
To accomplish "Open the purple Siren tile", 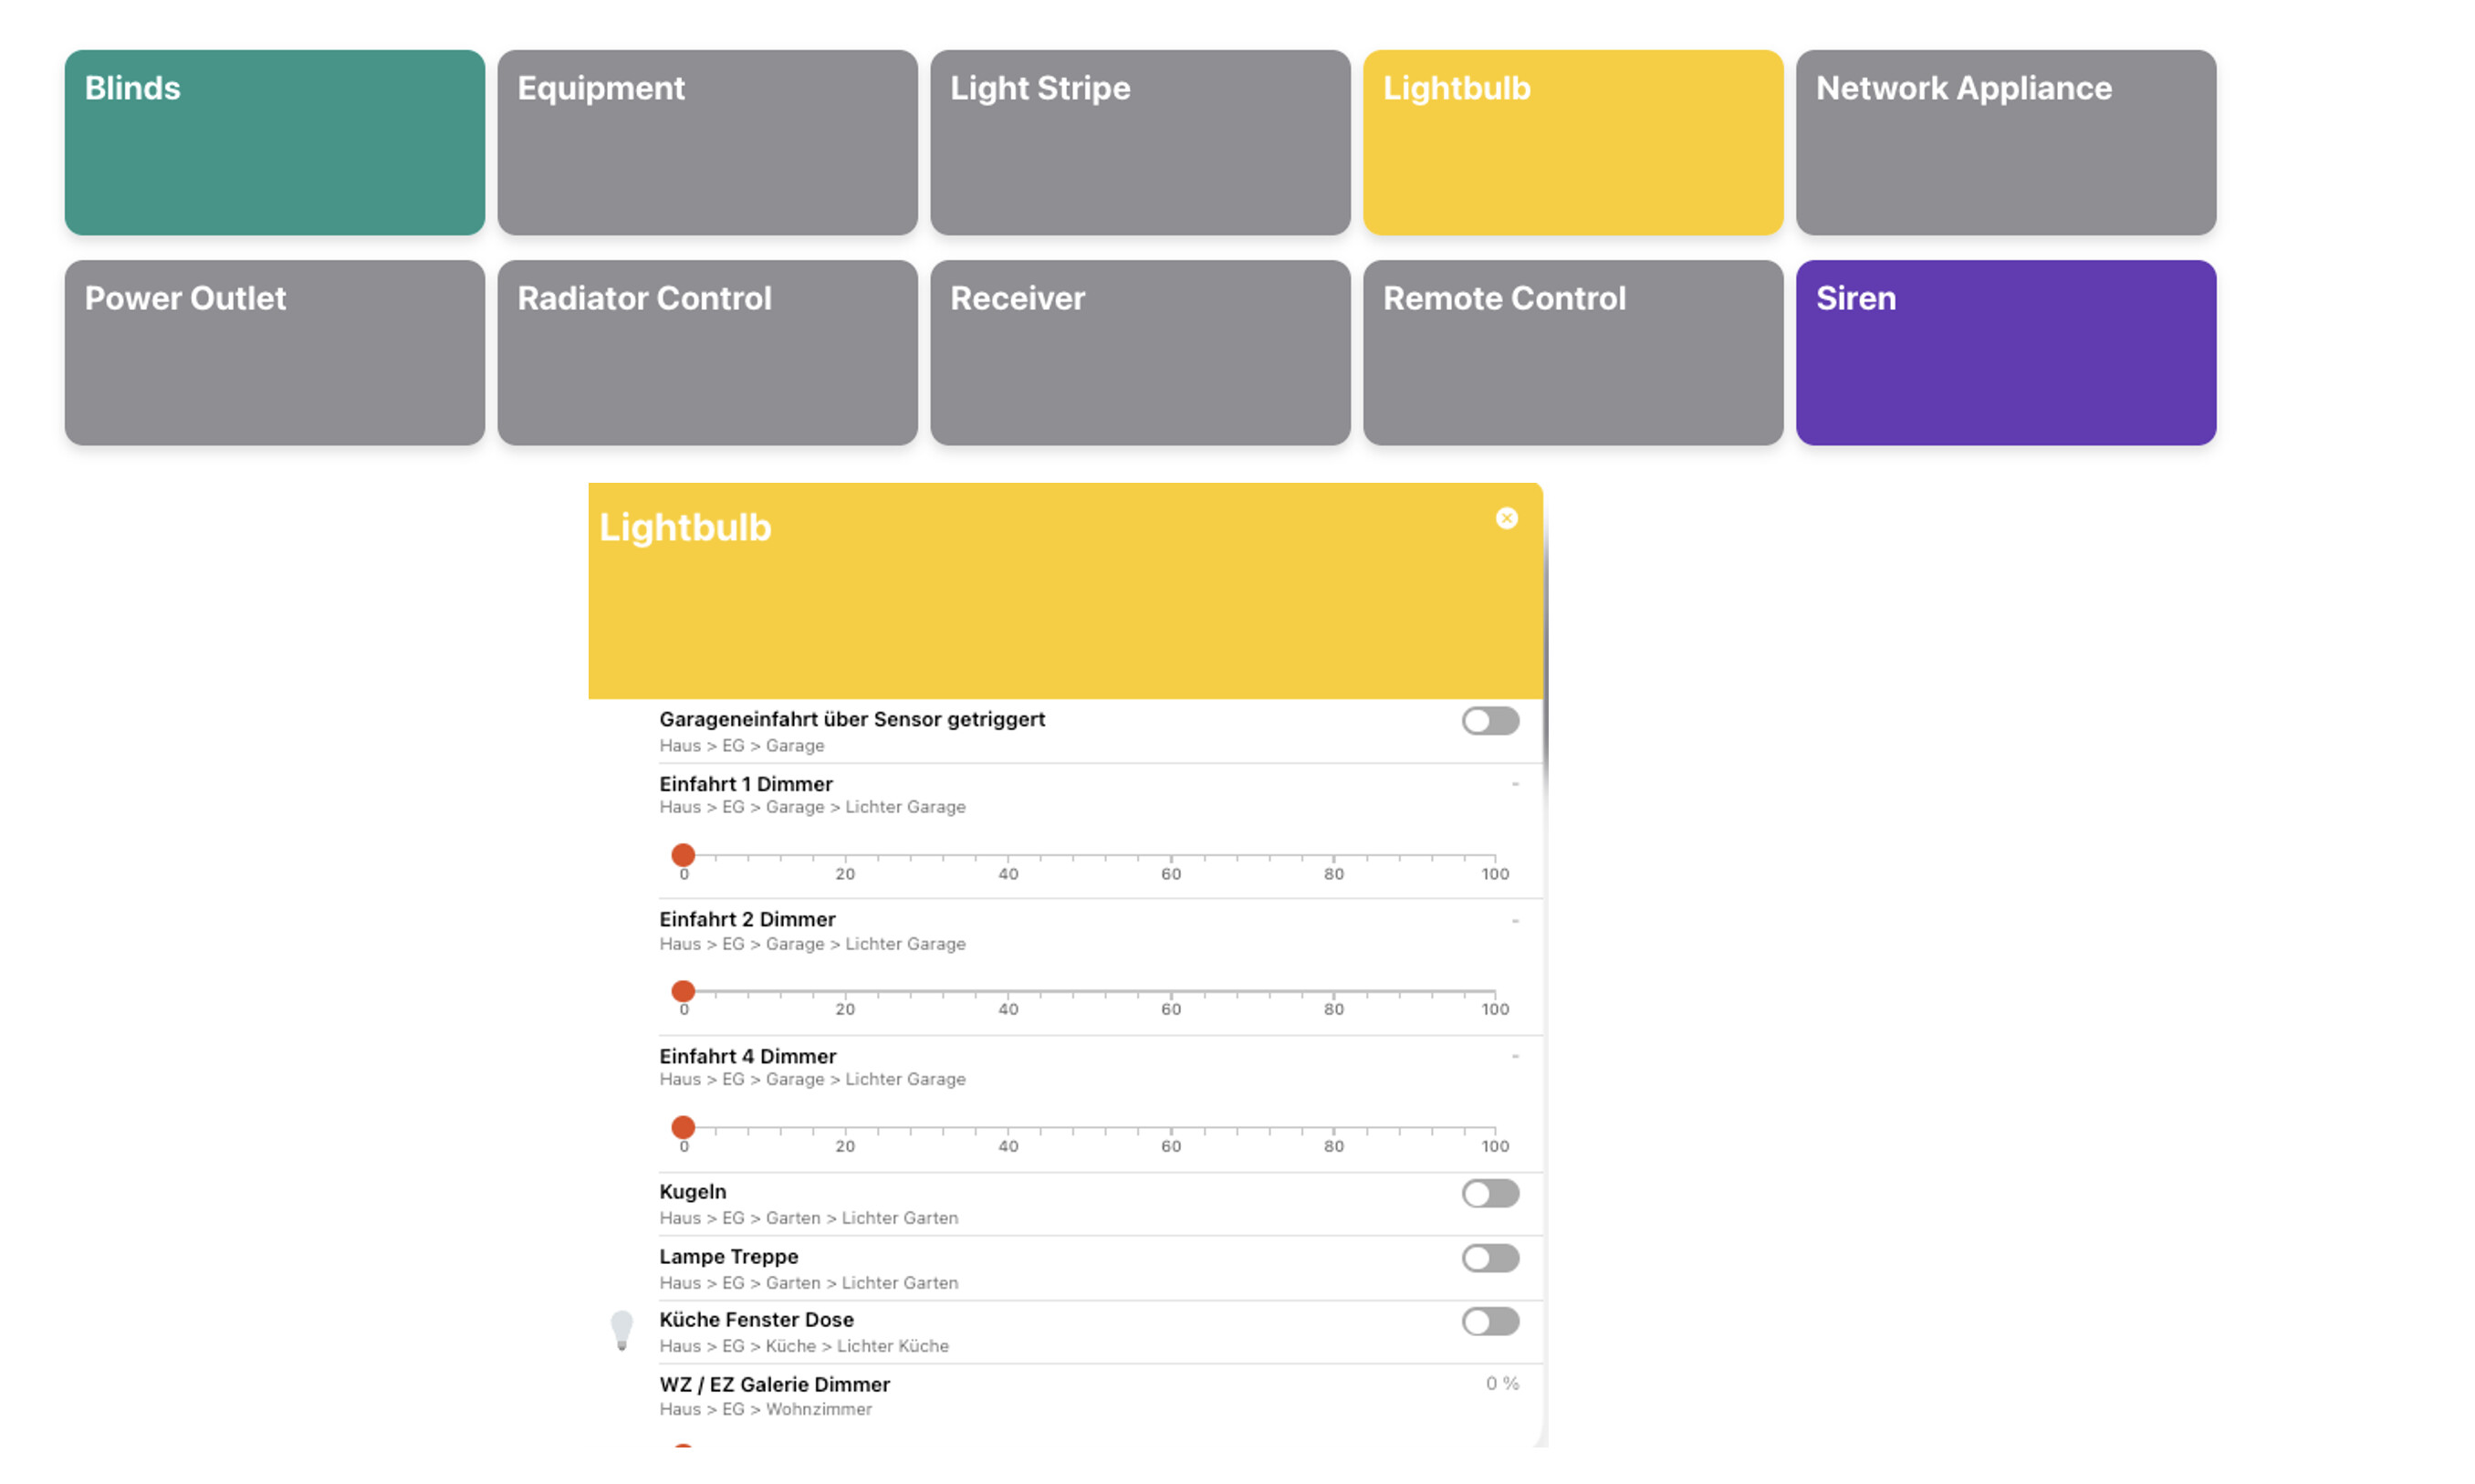I will [2005, 352].
